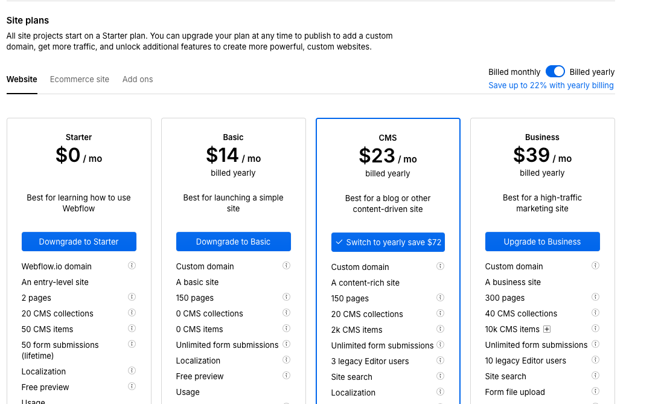This screenshot has width=667, height=404.
Task: Open info icon for 0 CMS items
Action: point(286,329)
